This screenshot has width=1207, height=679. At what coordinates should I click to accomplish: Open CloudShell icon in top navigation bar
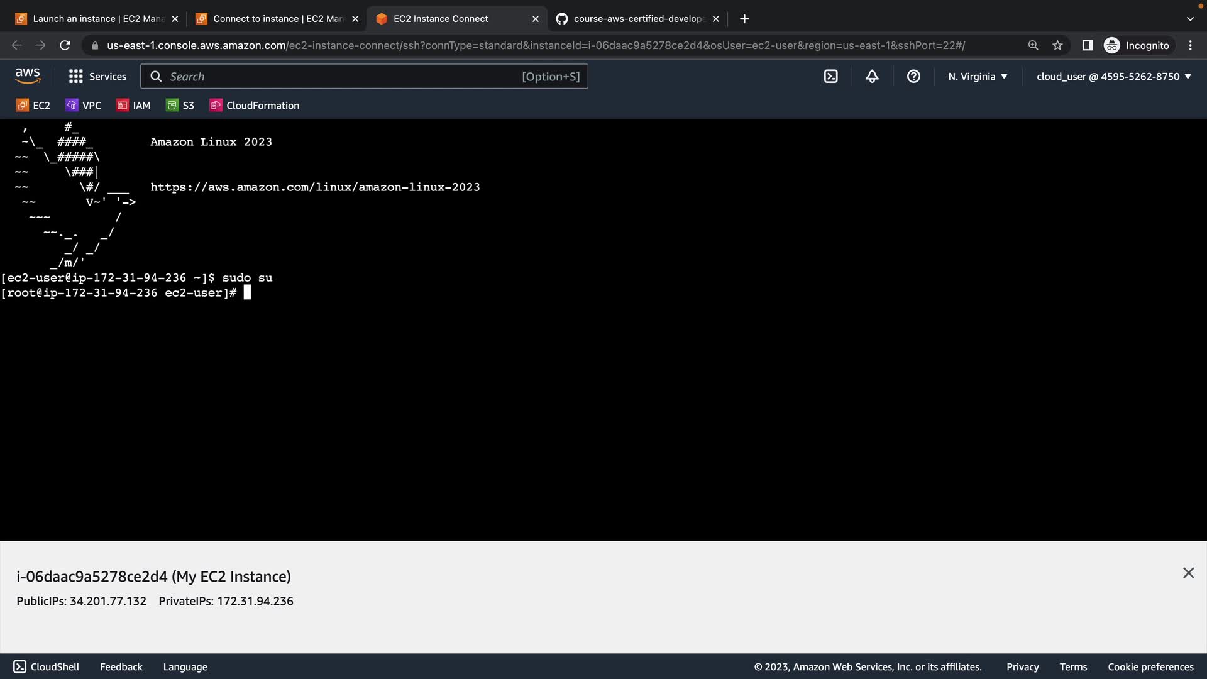830,77
